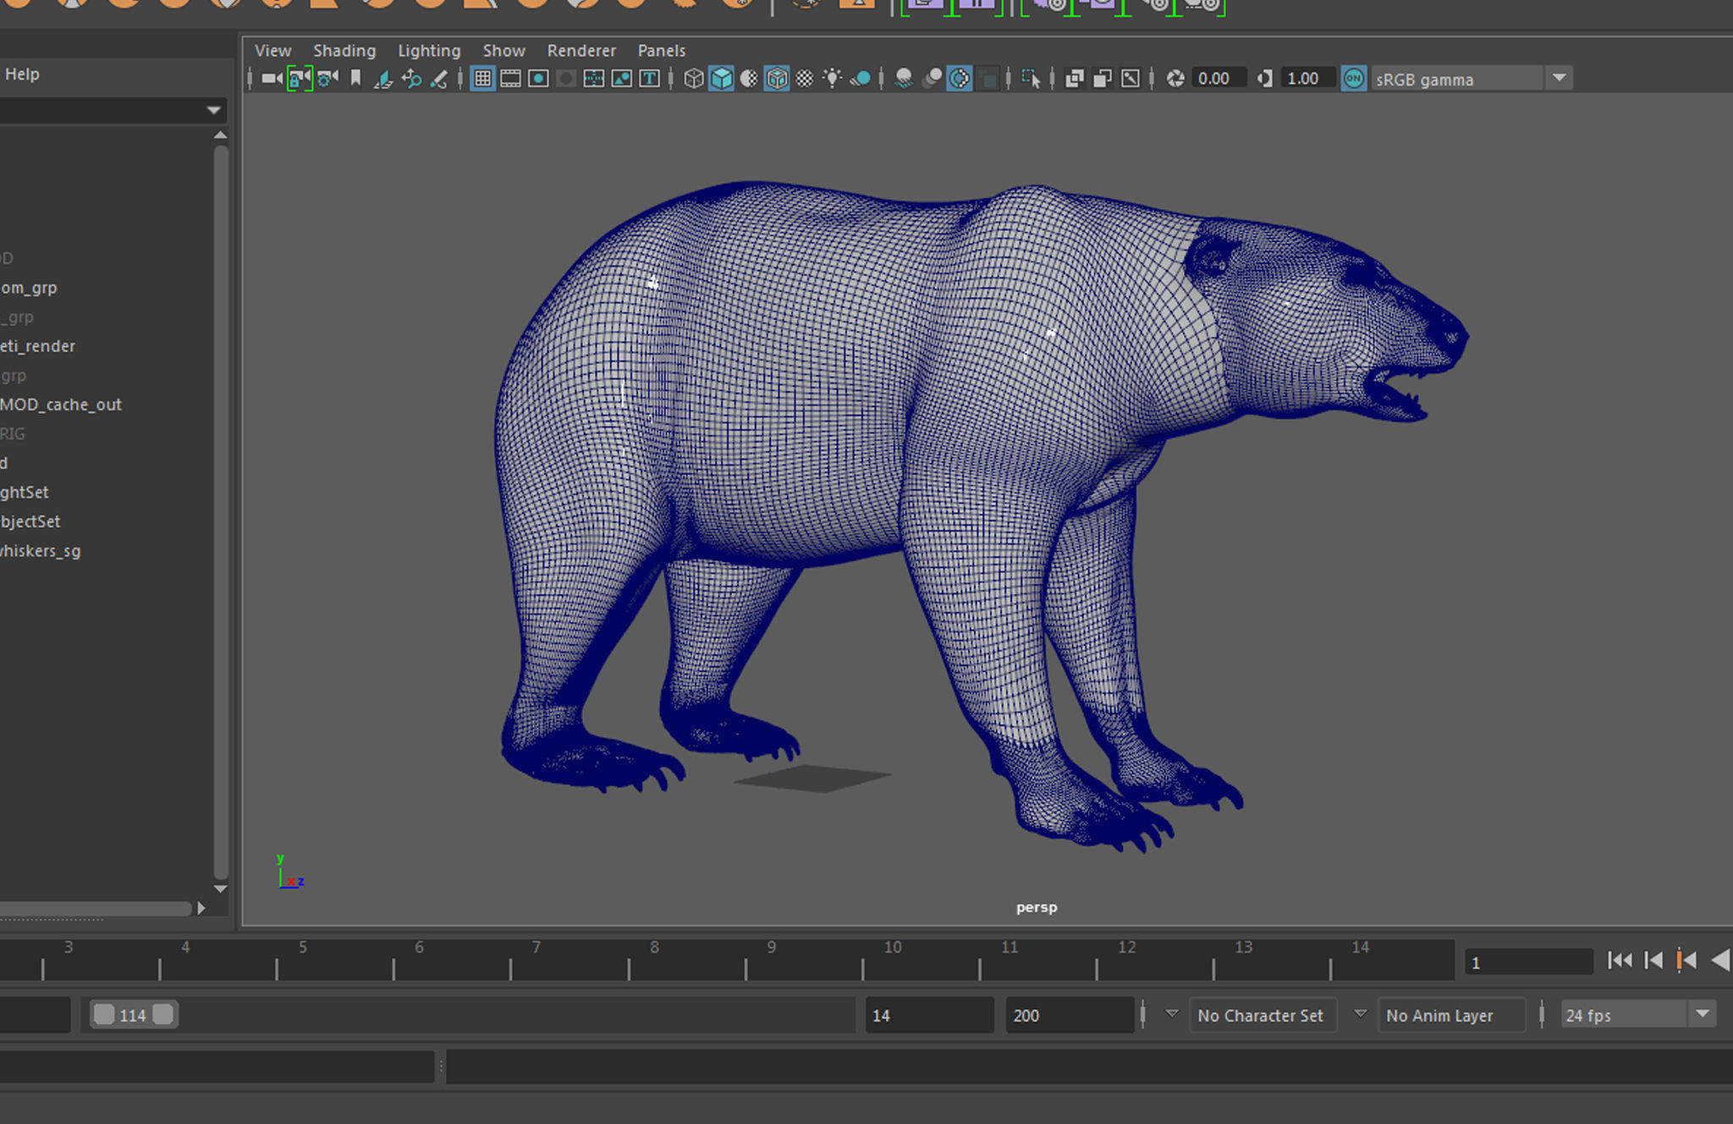
Task: Select the om_grp outliner item
Action: 29,288
